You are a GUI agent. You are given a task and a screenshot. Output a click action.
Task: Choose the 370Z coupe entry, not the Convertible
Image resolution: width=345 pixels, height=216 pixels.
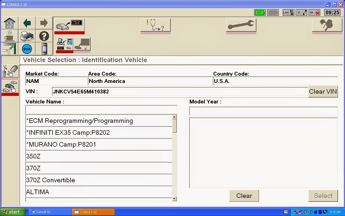99,168
